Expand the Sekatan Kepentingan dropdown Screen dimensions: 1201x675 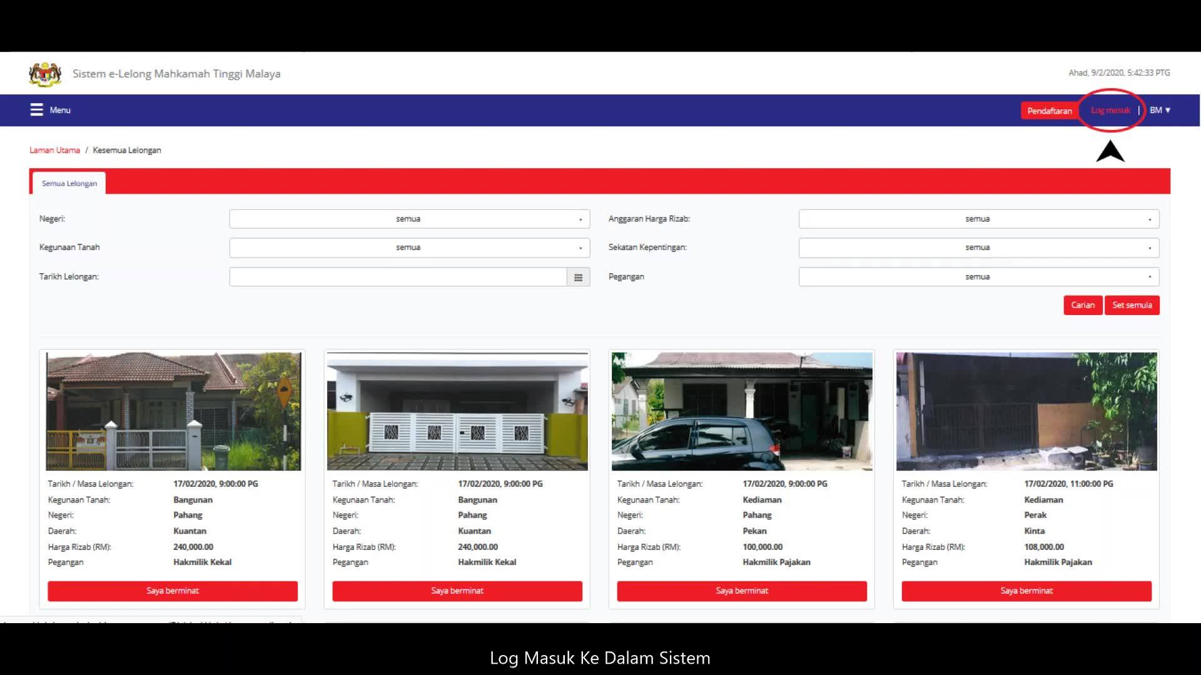(979, 247)
